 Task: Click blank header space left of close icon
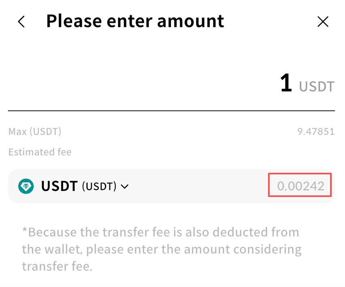coord(271,22)
